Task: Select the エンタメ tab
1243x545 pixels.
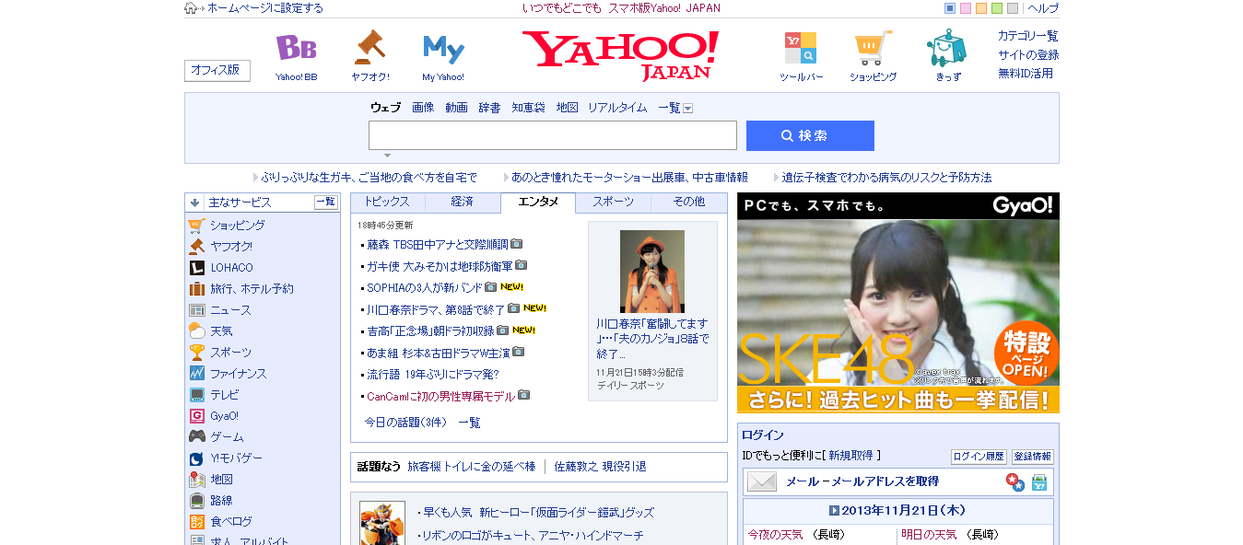Action: point(538,202)
